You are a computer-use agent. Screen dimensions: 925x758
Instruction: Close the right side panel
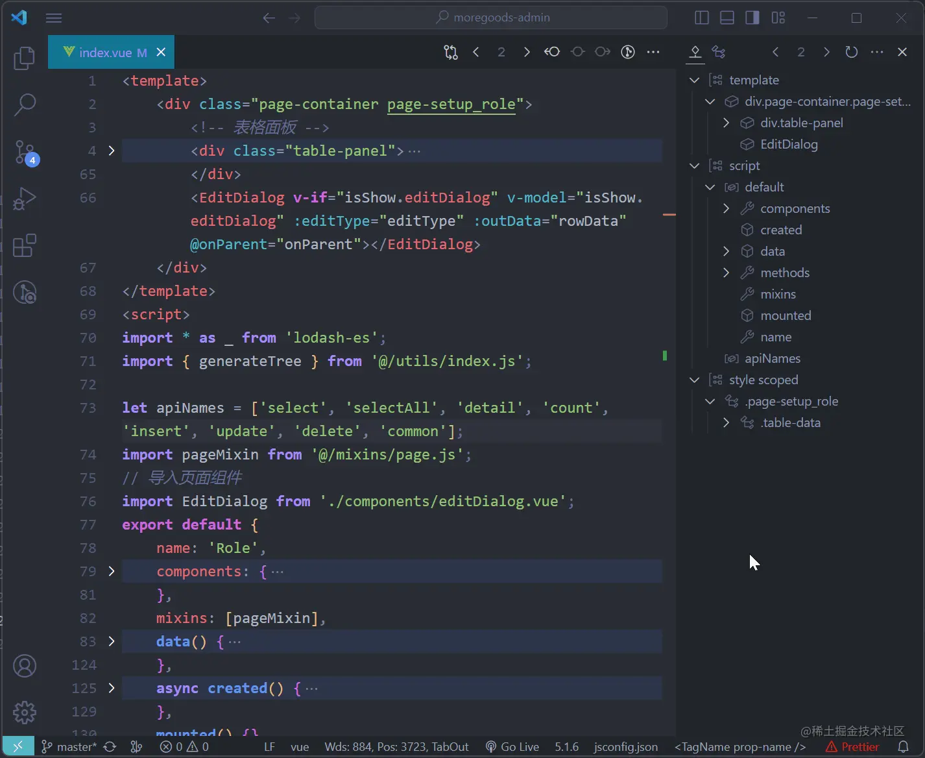[x=902, y=52]
